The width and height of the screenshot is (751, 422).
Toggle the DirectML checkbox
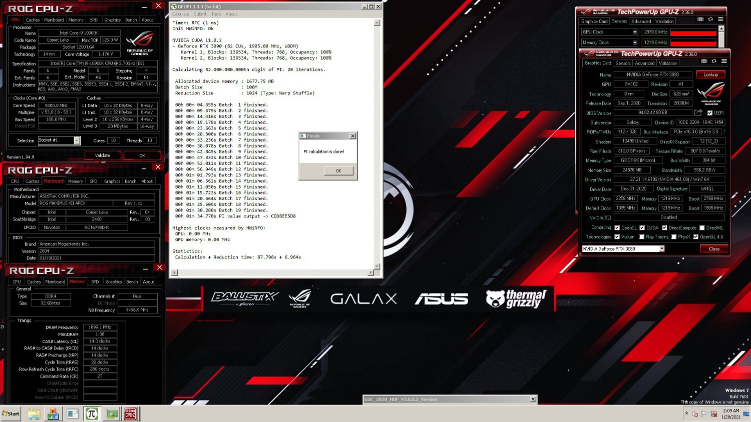702,227
